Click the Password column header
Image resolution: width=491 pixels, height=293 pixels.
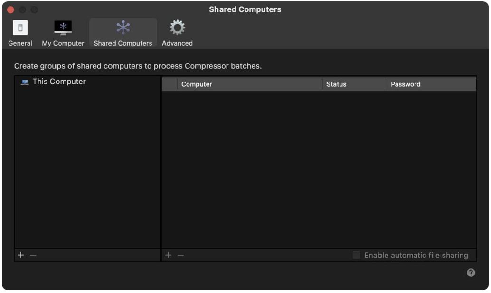(x=431, y=84)
